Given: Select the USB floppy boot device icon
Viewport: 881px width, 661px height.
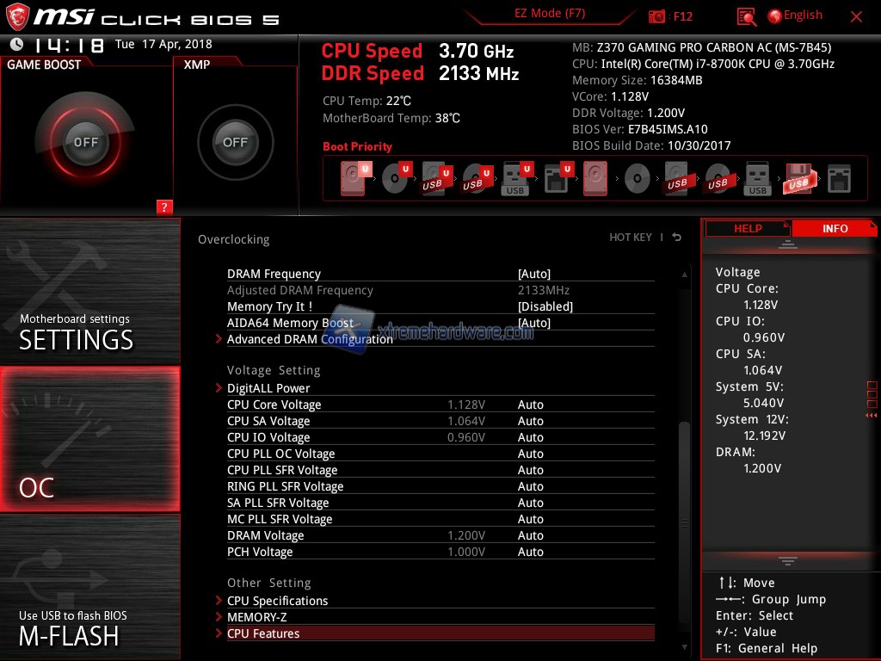Looking at the screenshot, I should [x=798, y=179].
